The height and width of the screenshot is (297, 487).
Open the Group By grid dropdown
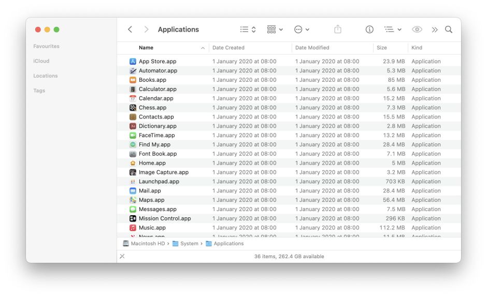275,29
